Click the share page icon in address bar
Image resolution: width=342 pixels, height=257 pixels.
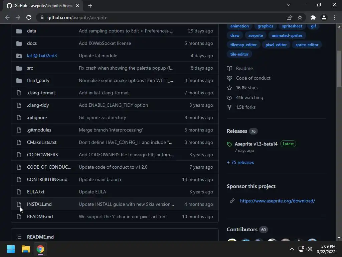(x=289, y=17)
